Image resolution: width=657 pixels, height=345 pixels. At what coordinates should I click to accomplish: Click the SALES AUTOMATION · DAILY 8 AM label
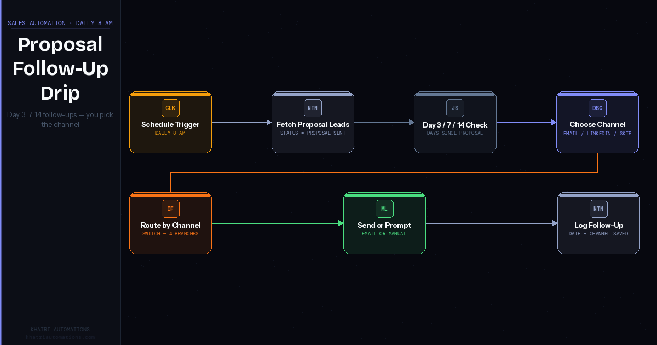pyautogui.click(x=59, y=23)
